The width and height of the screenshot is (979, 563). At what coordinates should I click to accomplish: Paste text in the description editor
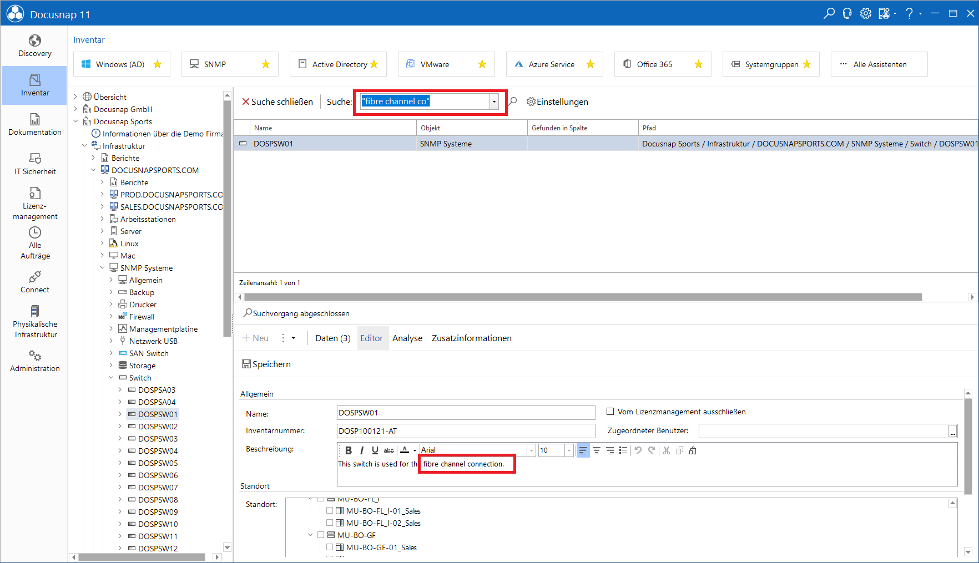click(693, 450)
